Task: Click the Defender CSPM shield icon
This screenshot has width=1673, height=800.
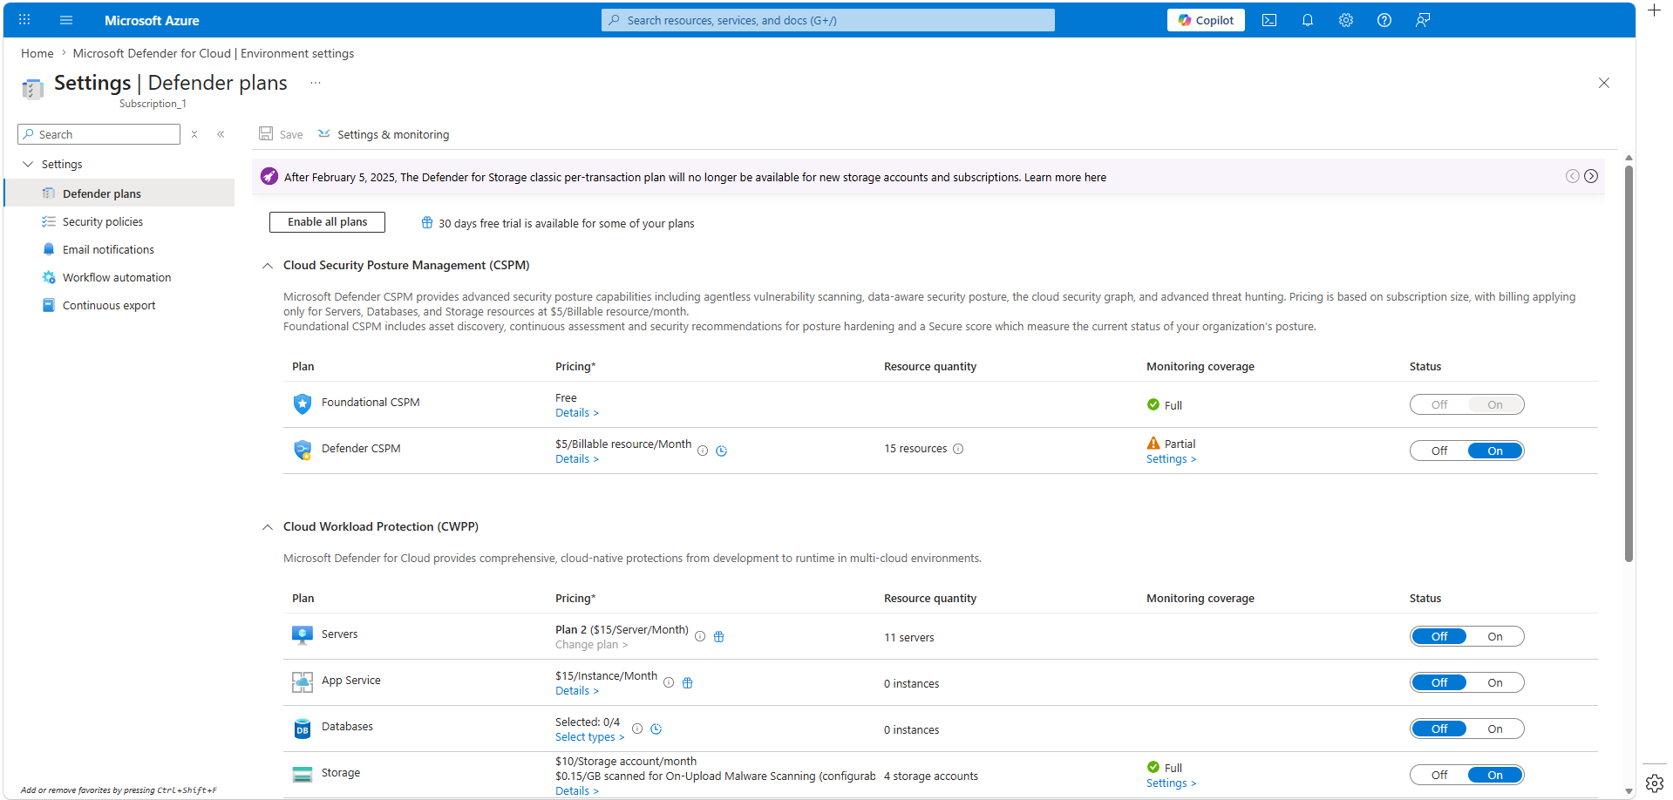Action: tap(303, 450)
